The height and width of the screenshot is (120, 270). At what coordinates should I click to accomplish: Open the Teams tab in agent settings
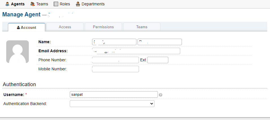coord(142,27)
